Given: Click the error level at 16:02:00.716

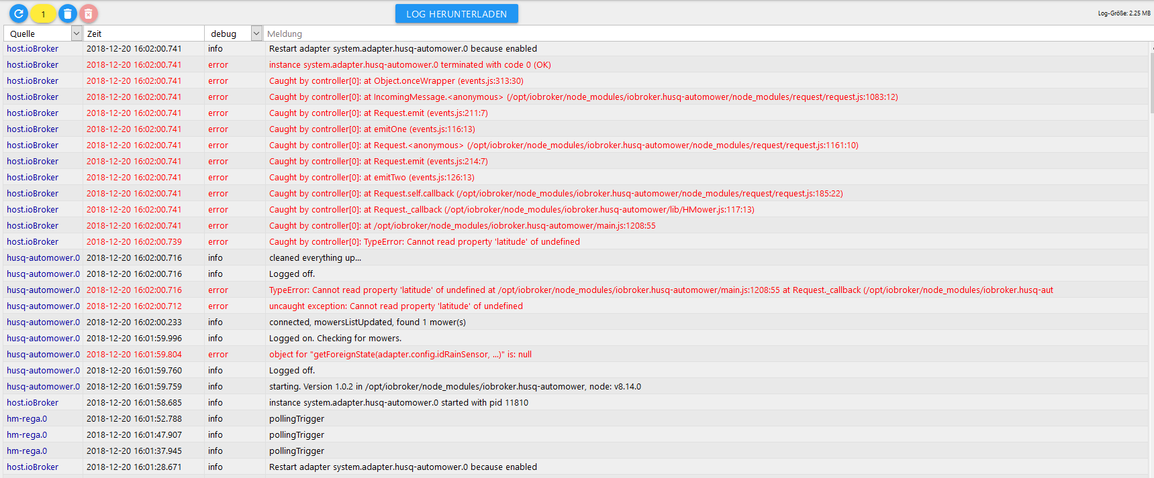Looking at the screenshot, I should click(x=218, y=290).
